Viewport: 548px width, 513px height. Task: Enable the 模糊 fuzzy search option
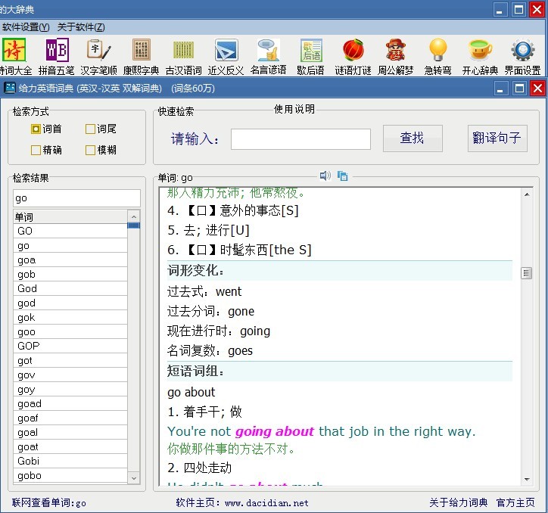coord(90,150)
